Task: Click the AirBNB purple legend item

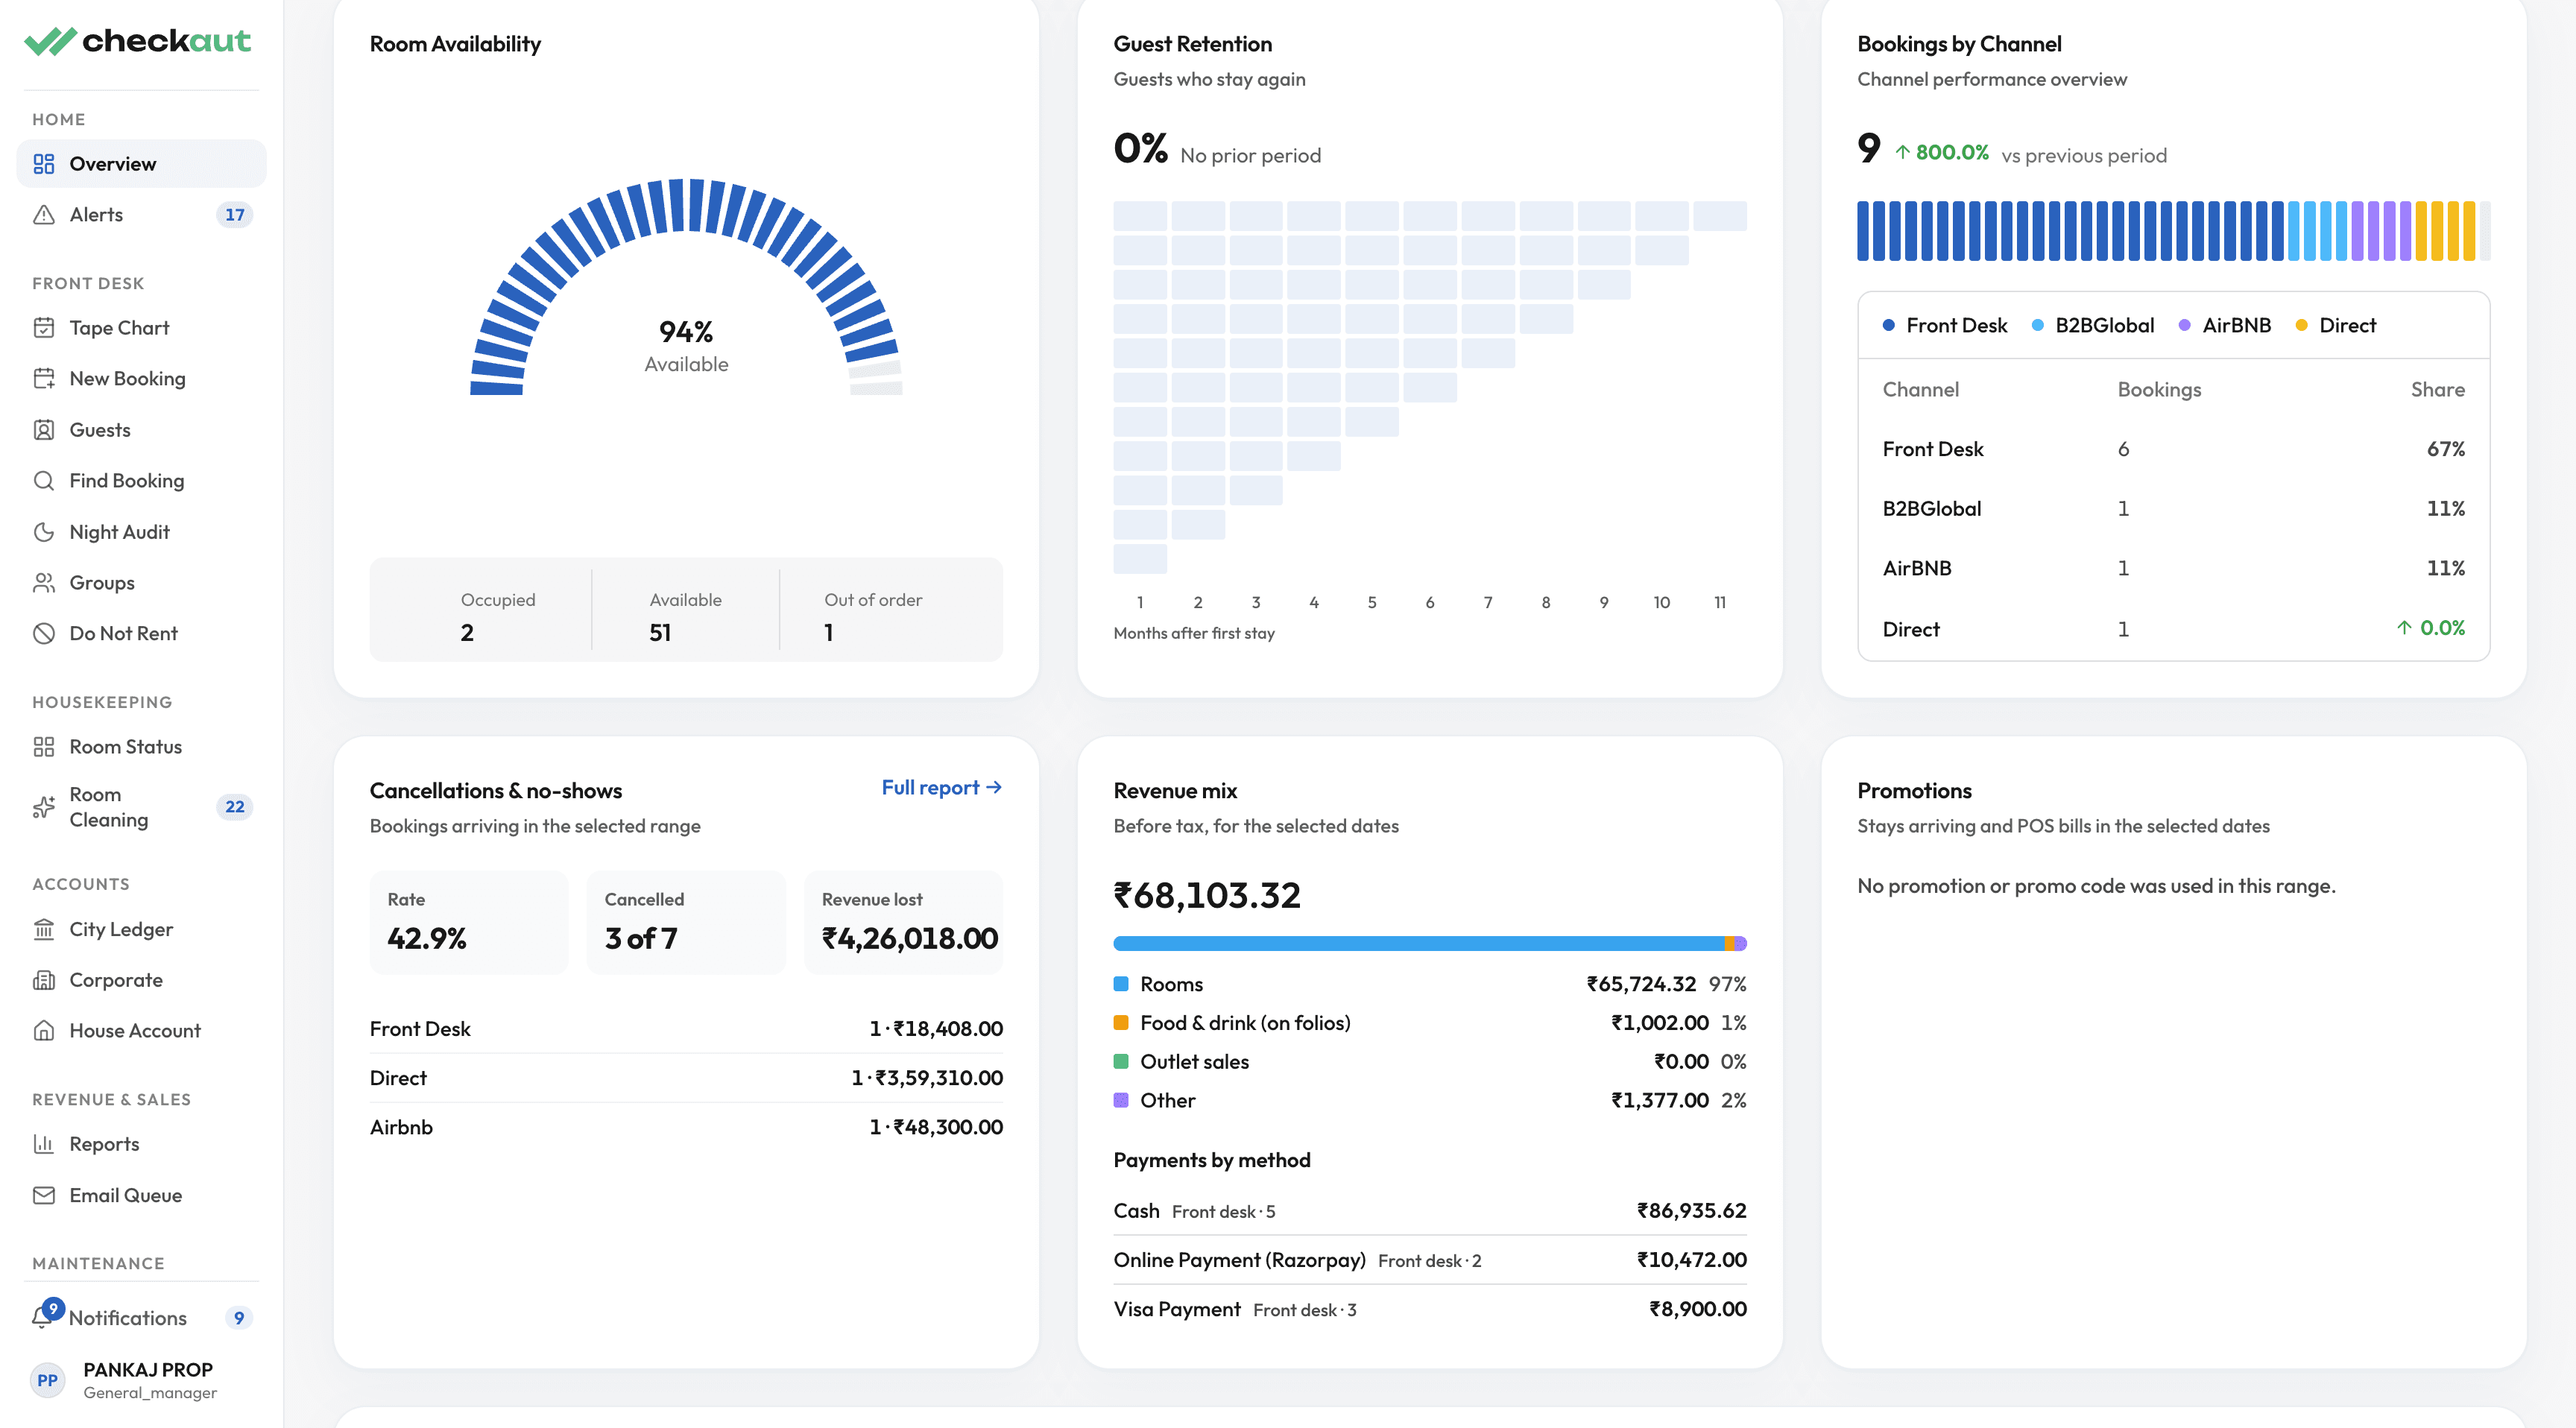Action: pos(2225,326)
